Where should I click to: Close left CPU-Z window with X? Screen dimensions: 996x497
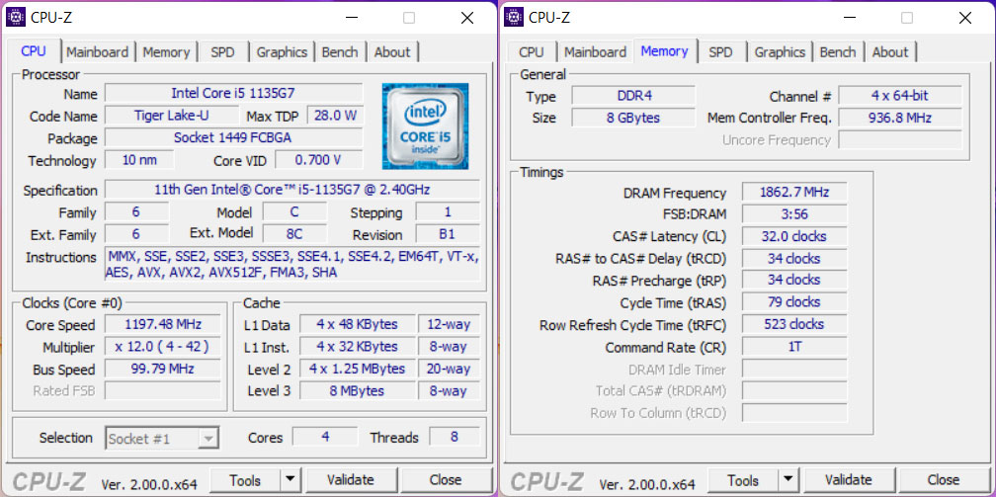(467, 18)
